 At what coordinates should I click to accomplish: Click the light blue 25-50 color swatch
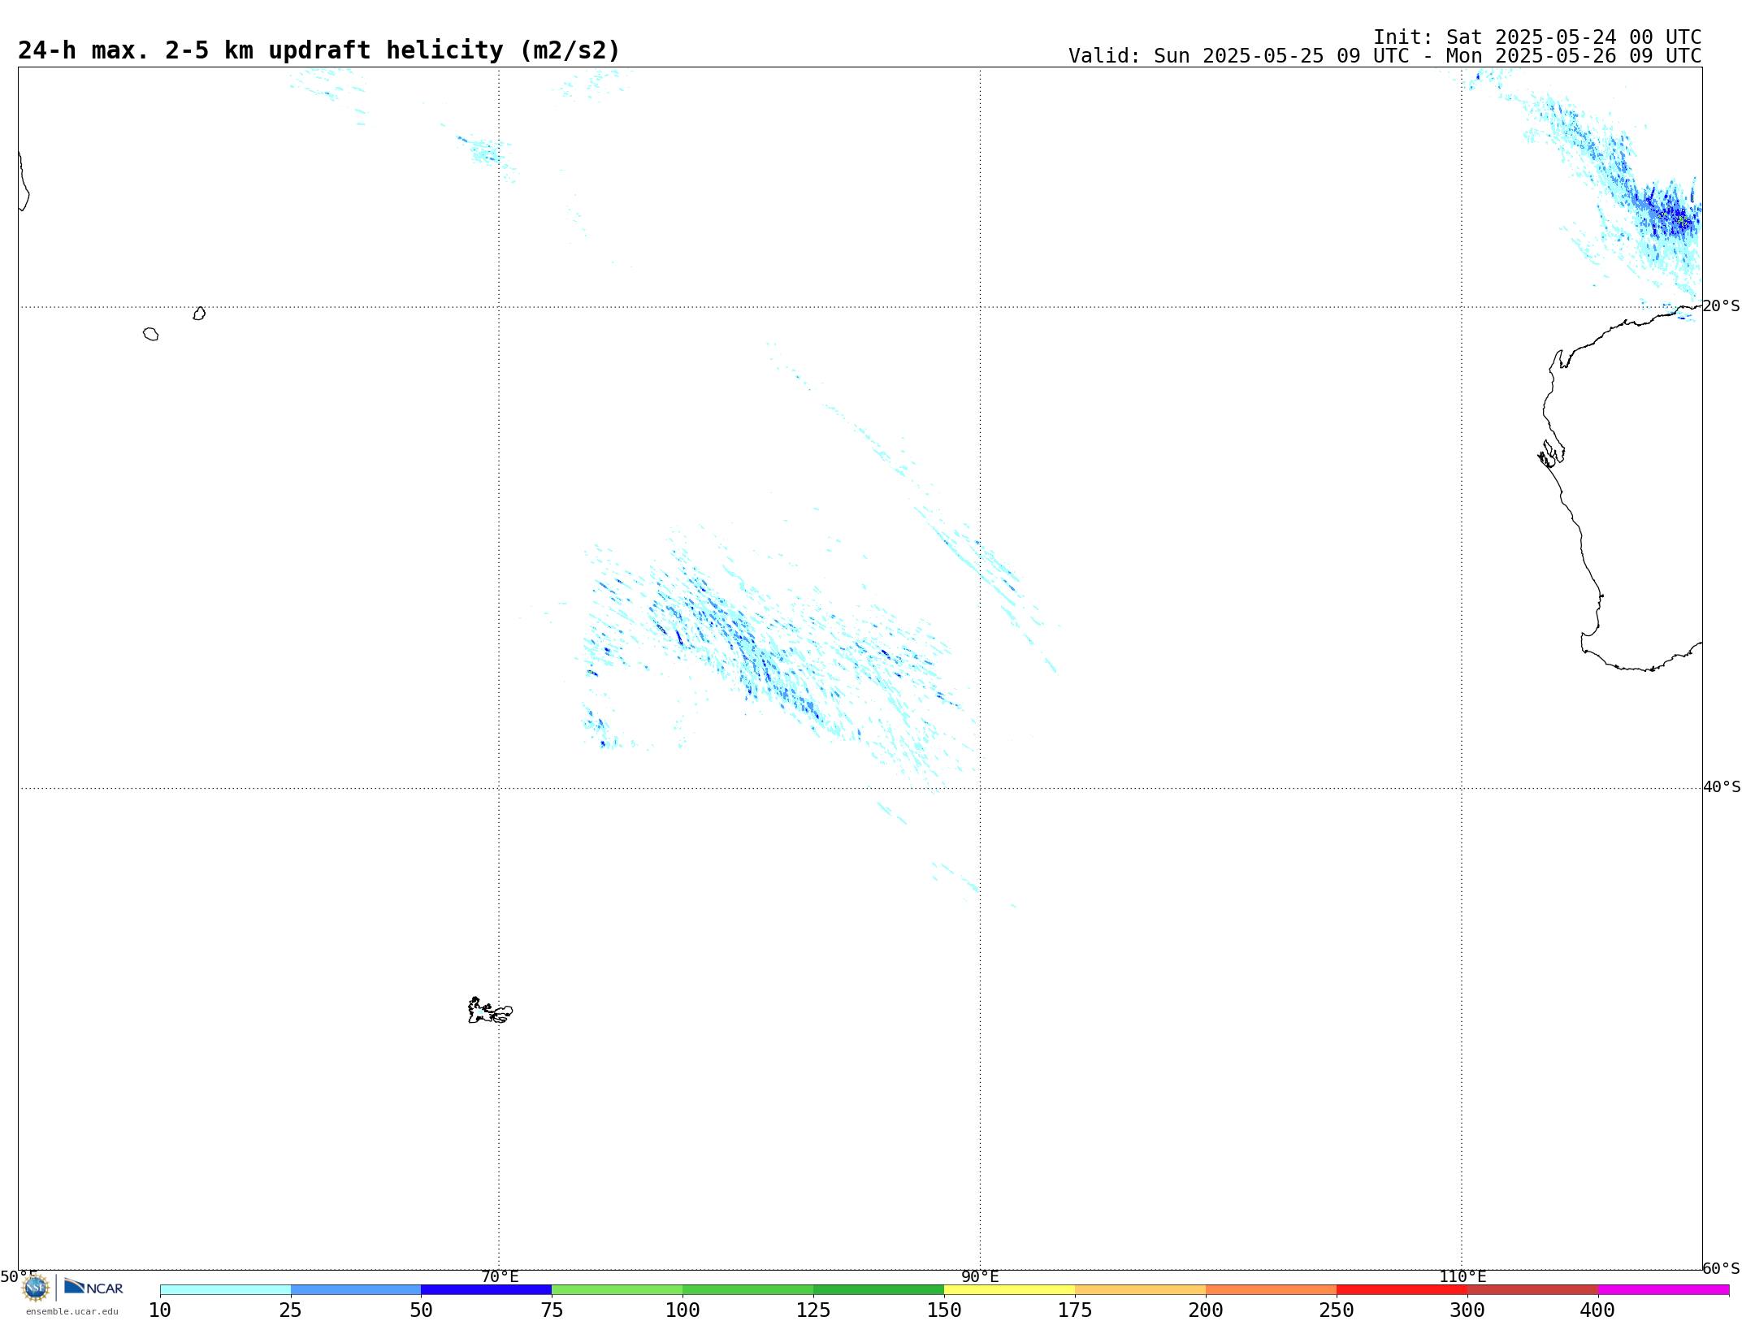coord(356,1290)
